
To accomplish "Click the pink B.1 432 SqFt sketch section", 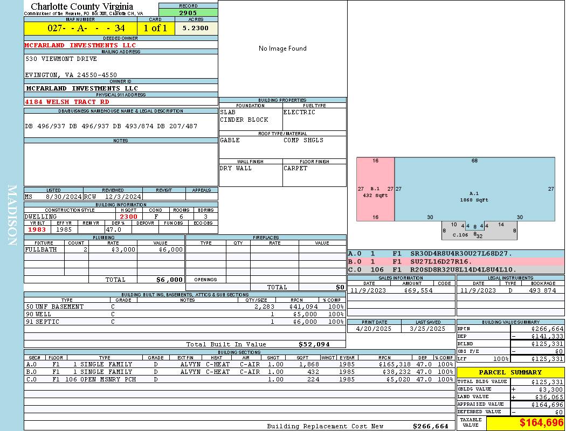I will [375, 189].
